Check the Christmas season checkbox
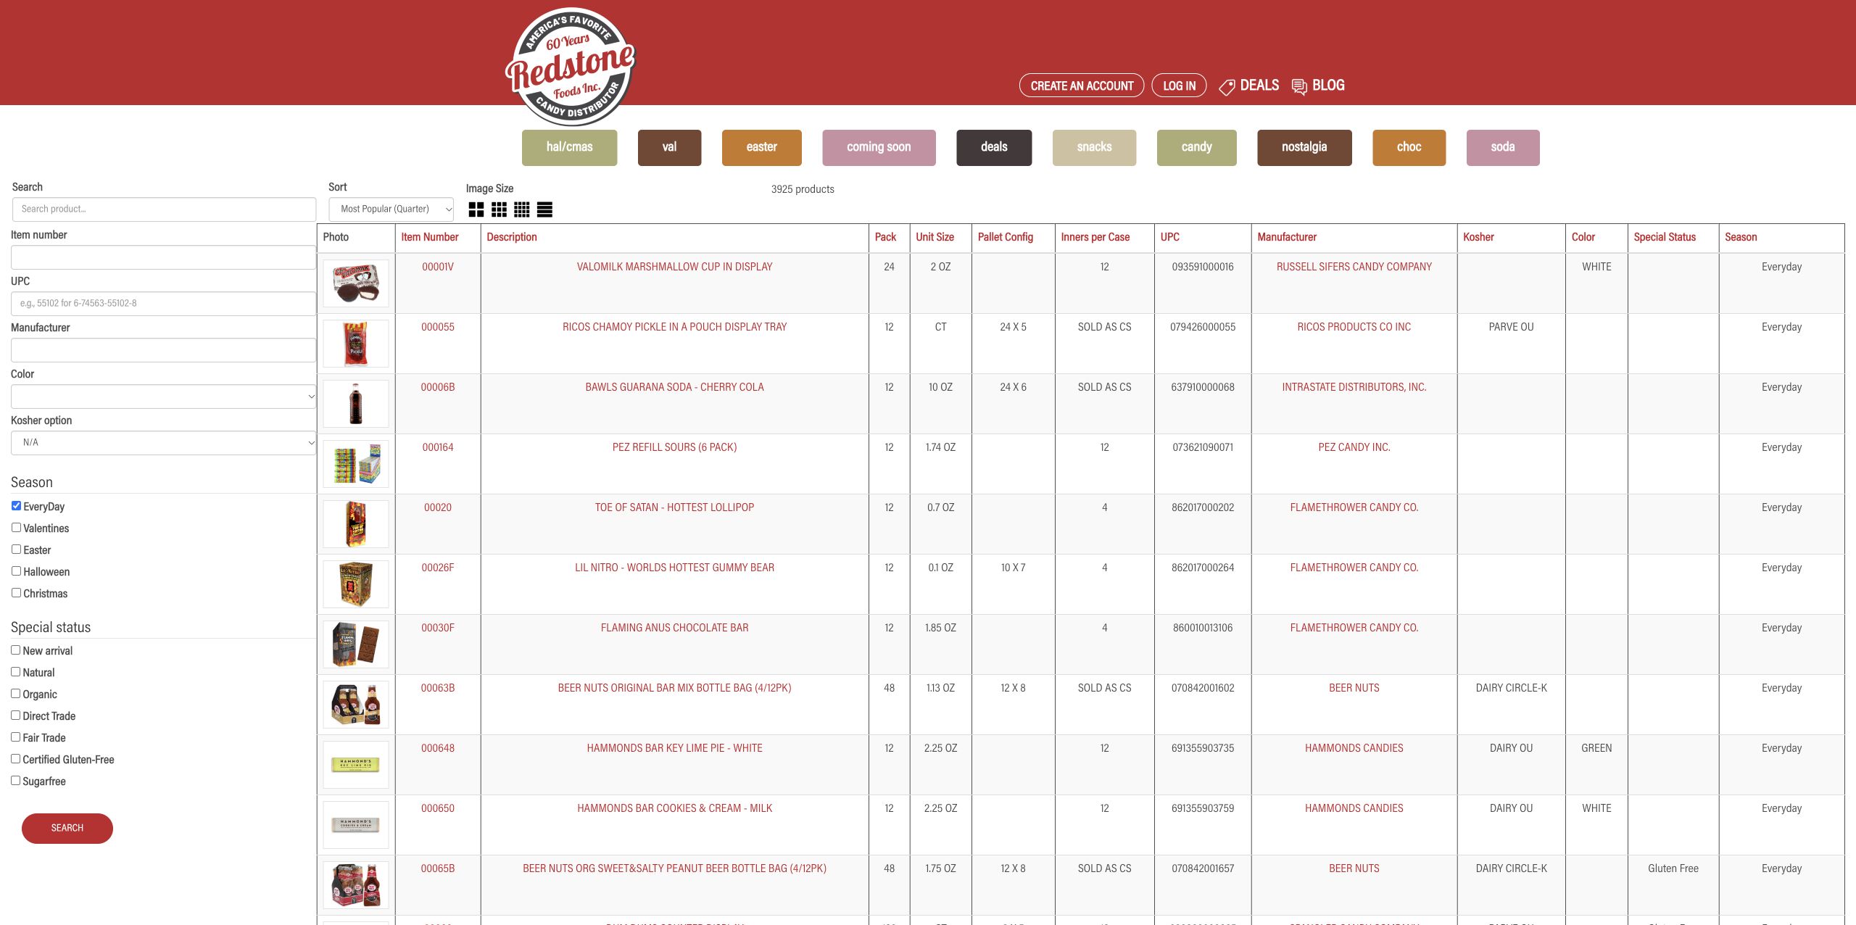1856x925 pixels. (16, 593)
